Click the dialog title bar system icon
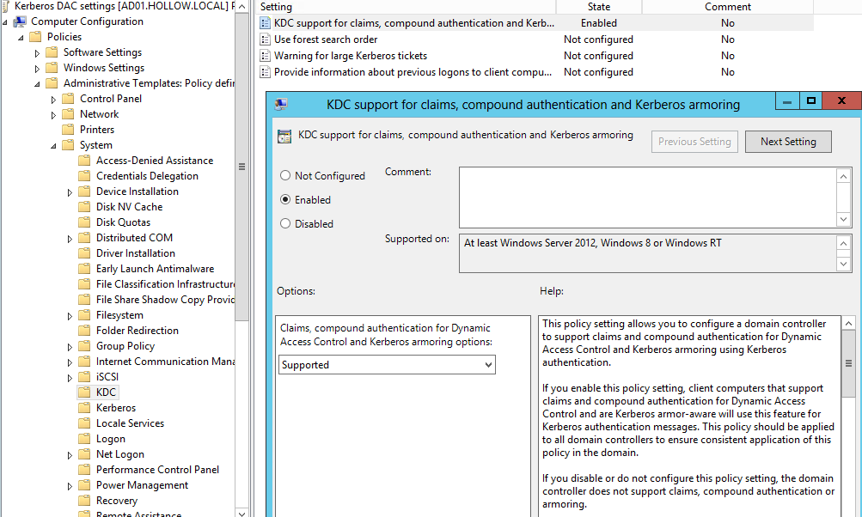 (x=280, y=105)
